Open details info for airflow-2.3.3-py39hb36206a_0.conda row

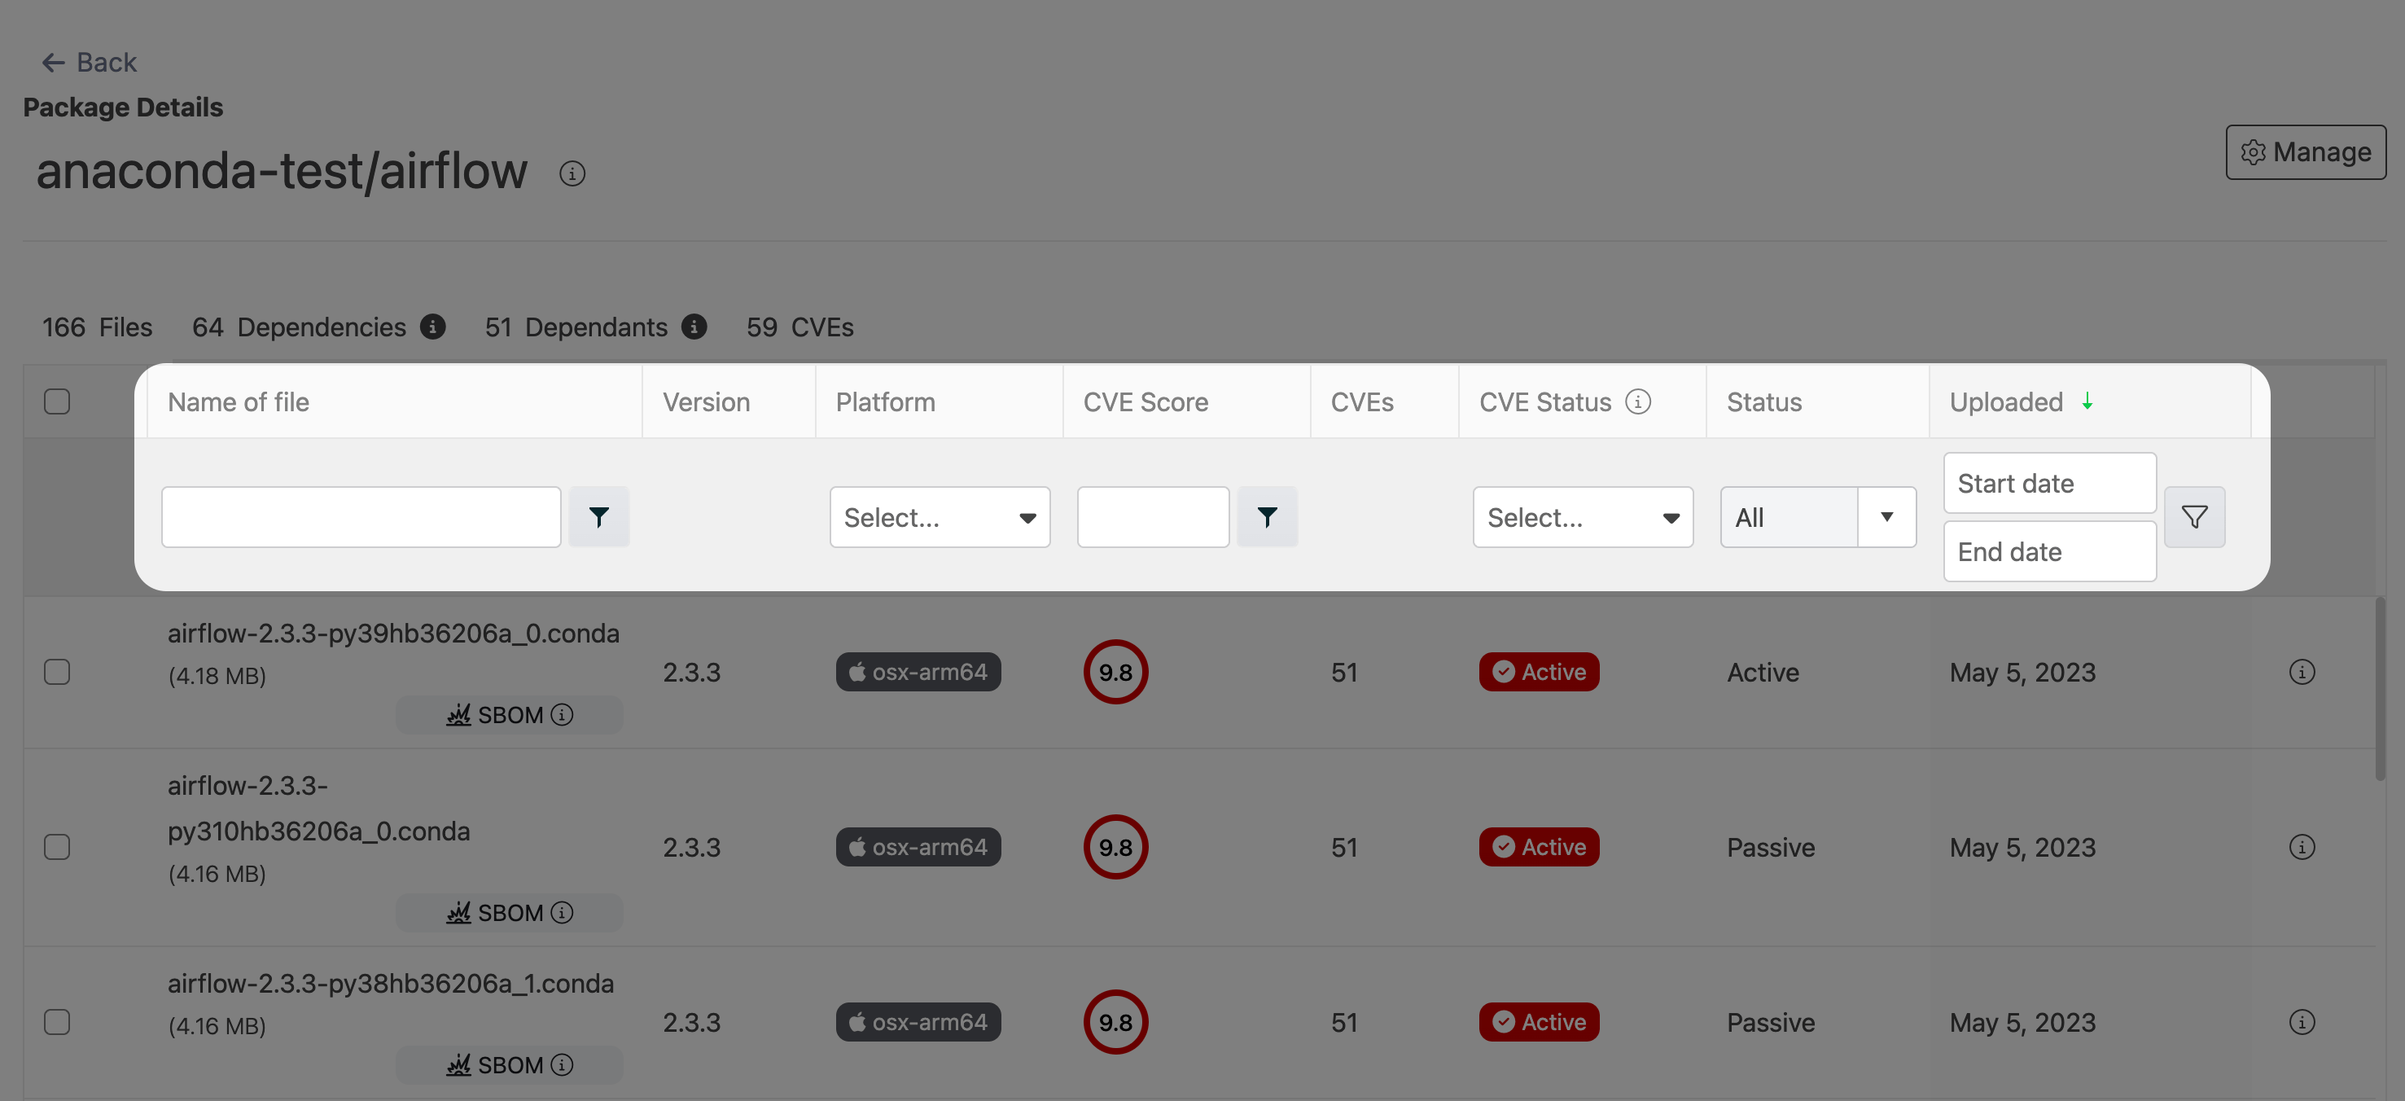click(x=2302, y=672)
